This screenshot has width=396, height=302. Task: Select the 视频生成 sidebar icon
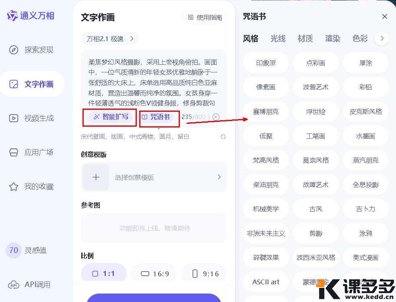[13, 118]
